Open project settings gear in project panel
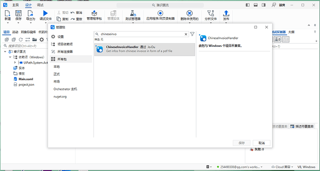 (x=42, y=39)
